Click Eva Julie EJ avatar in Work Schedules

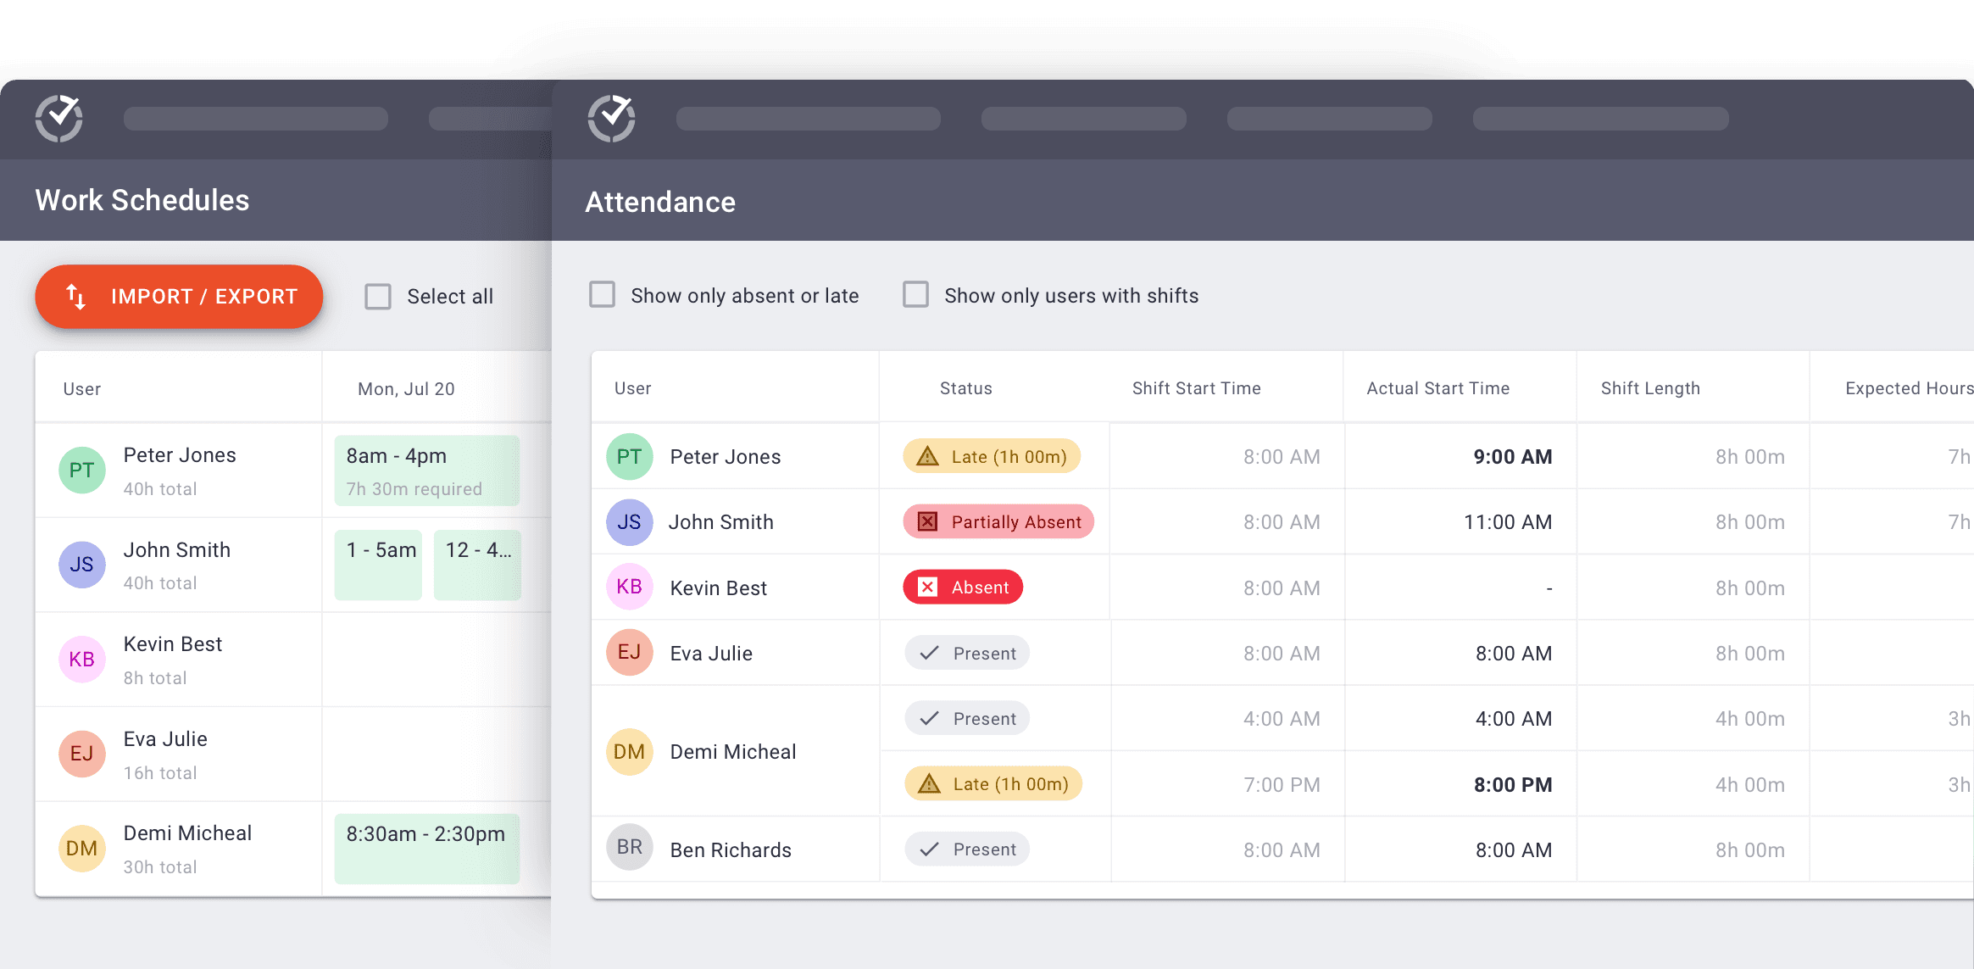coord(81,754)
